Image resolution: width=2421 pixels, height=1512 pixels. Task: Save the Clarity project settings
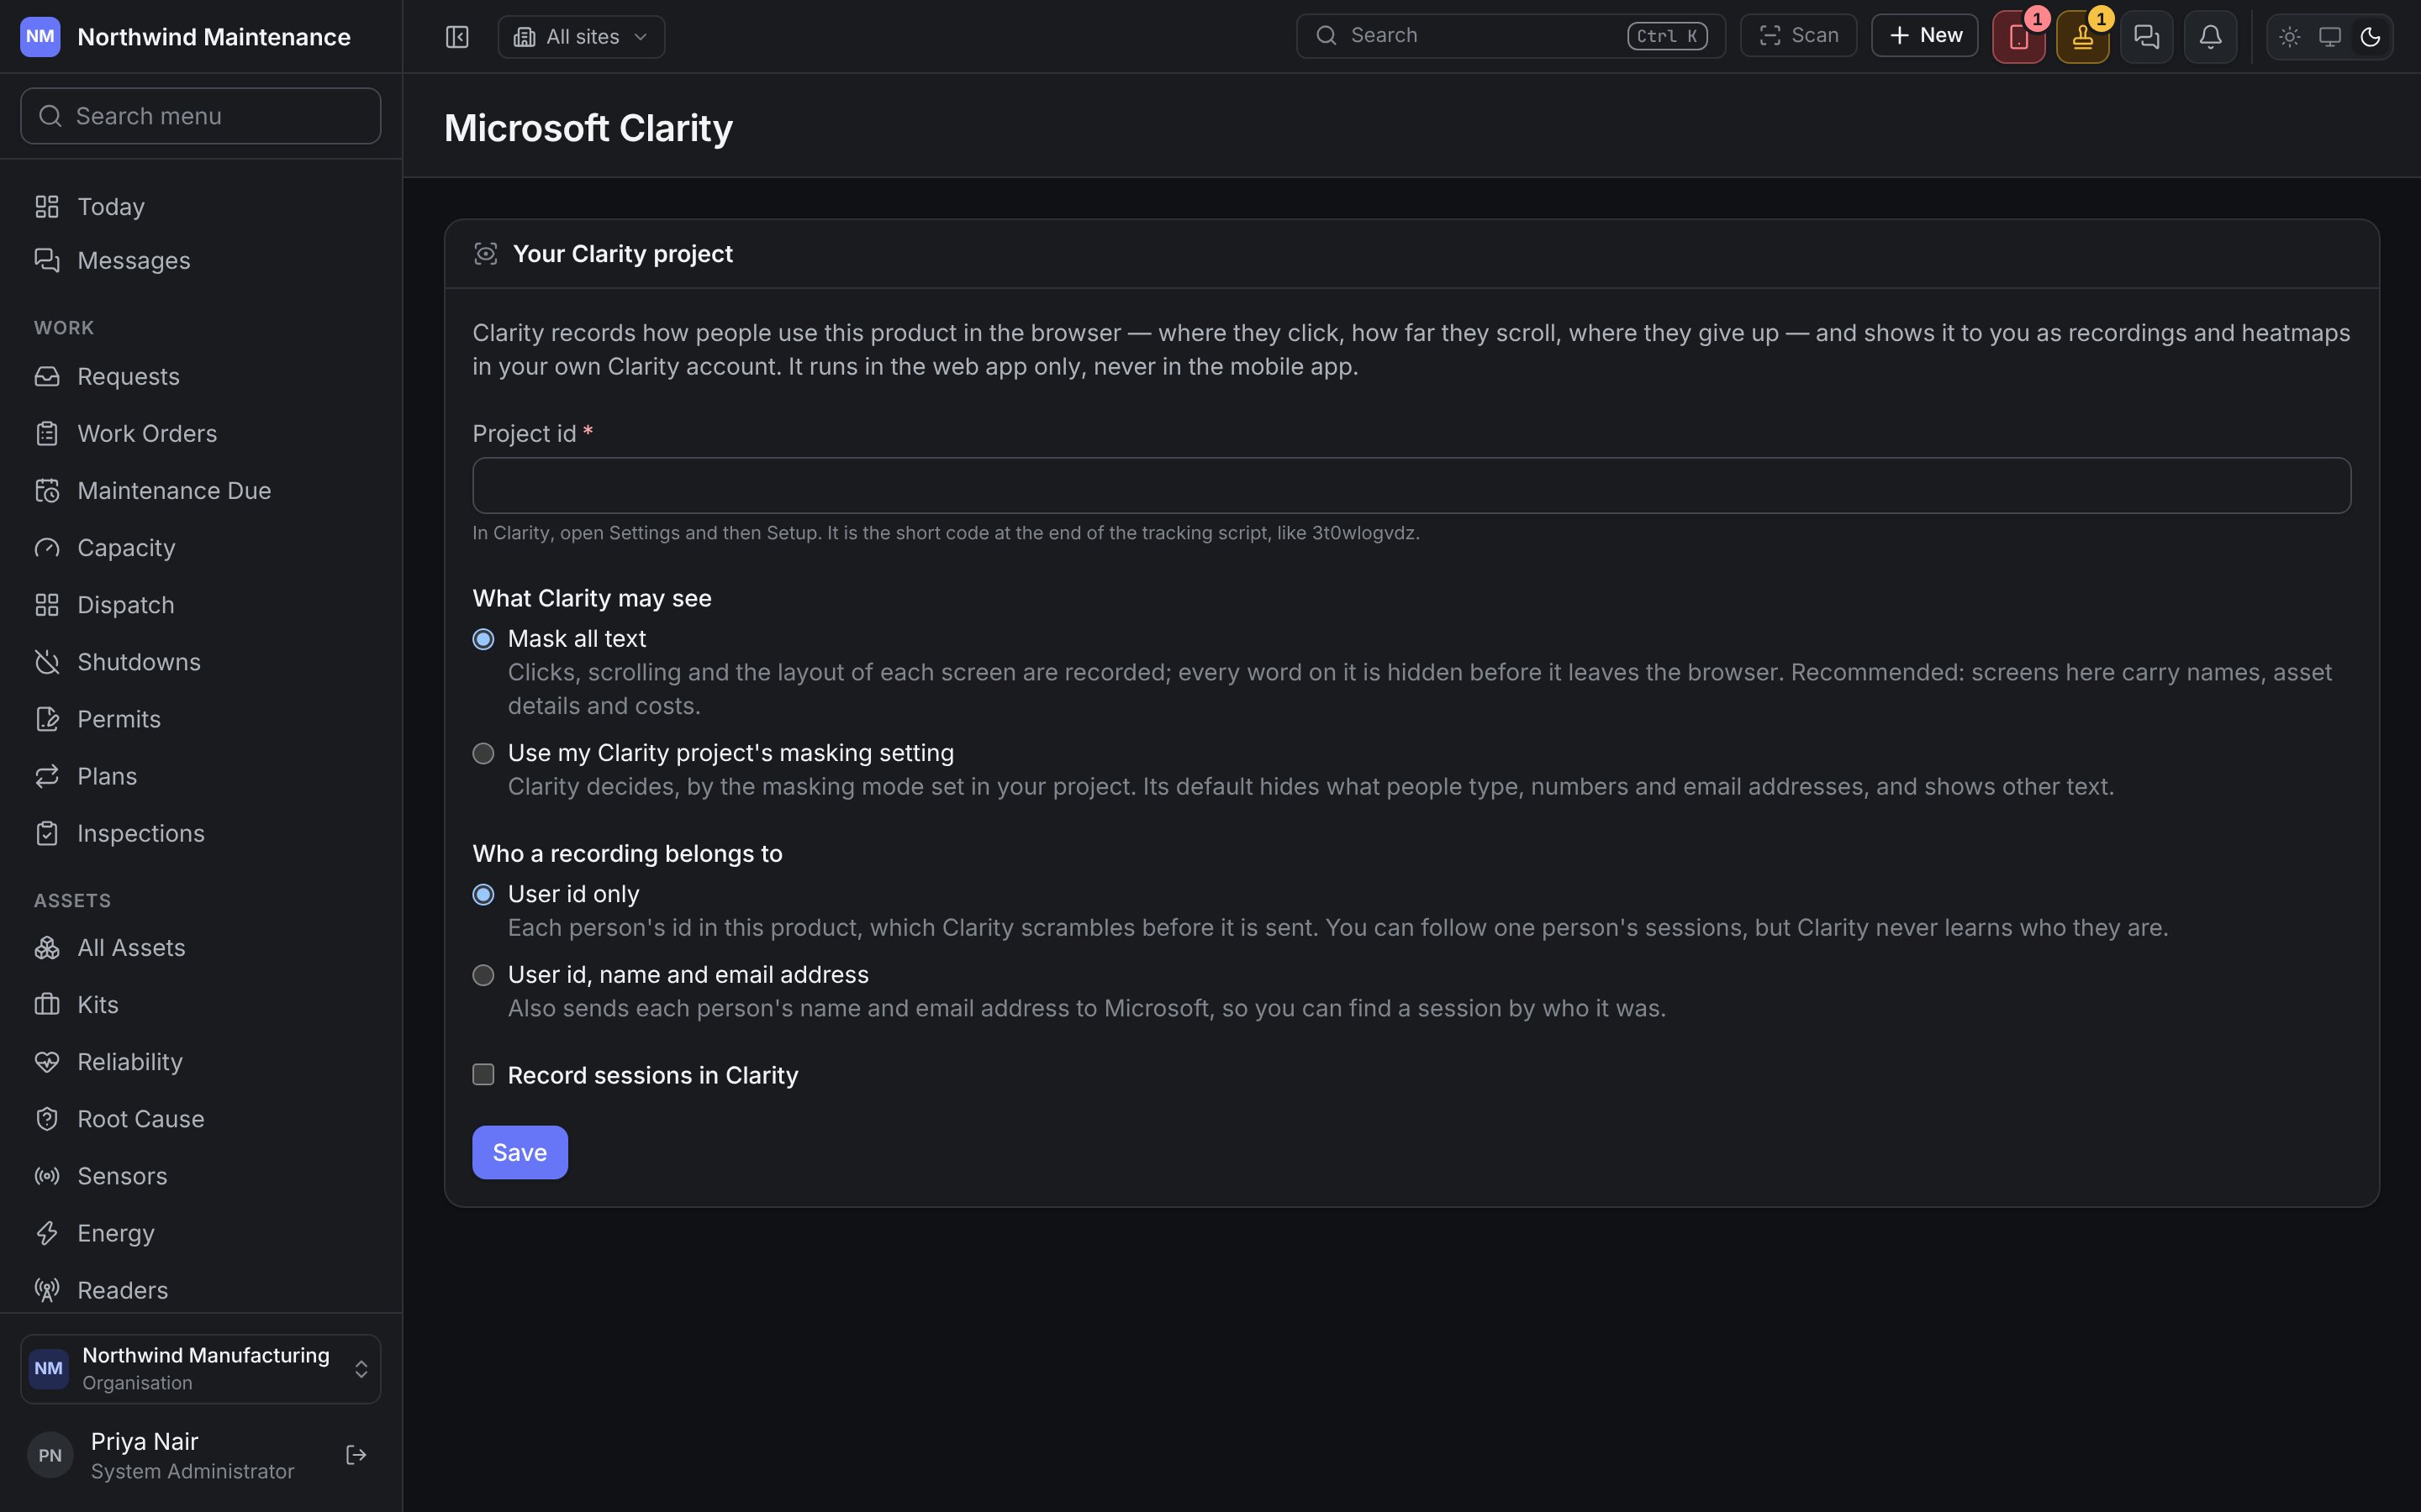pyautogui.click(x=520, y=1152)
